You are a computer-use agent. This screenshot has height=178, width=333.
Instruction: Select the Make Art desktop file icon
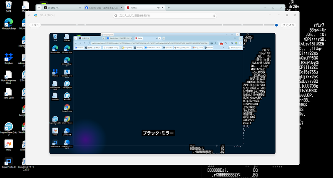pos(26,7)
